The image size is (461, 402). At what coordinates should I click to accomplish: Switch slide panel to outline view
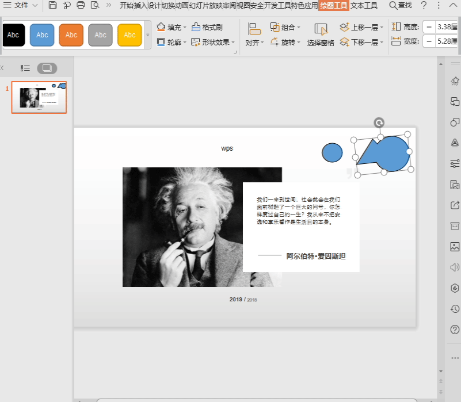[x=25, y=68]
